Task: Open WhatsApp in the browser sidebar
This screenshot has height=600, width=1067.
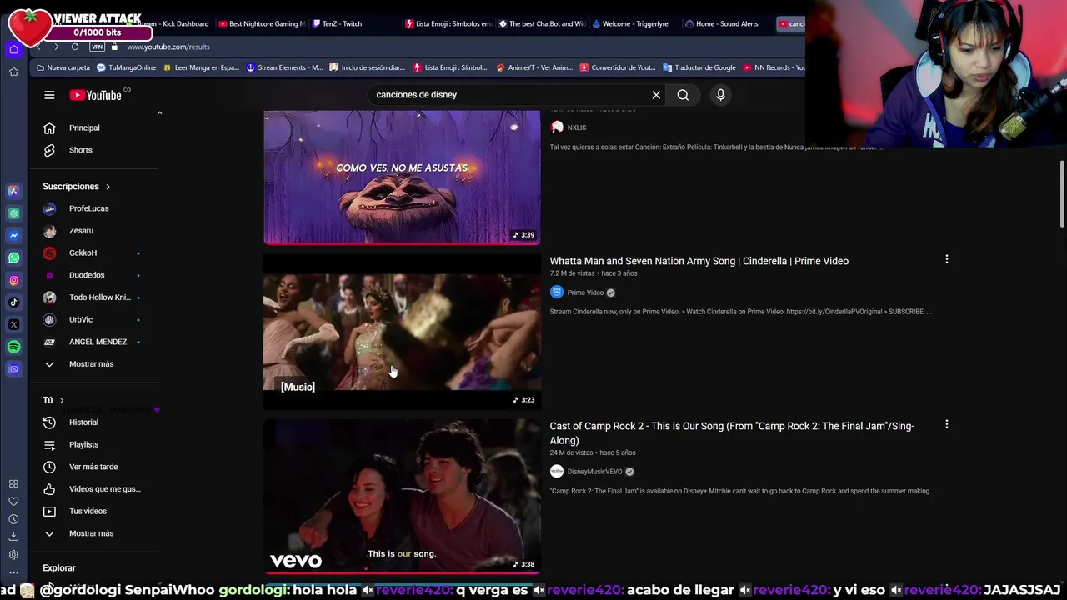Action: tap(13, 257)
